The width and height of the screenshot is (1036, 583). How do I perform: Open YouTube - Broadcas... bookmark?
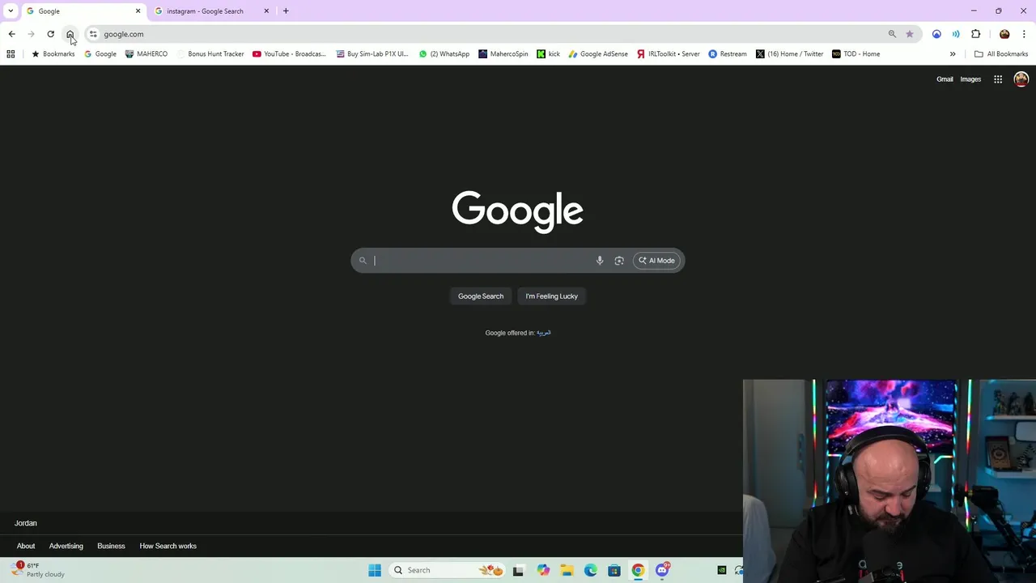290,54
